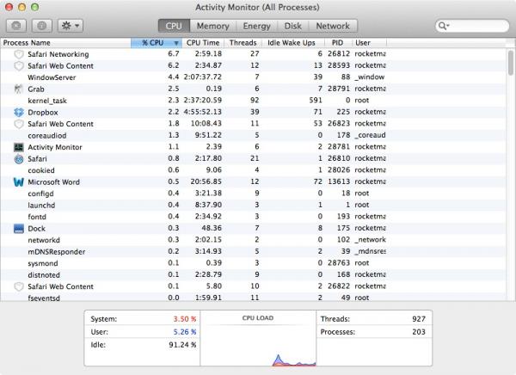Screen dimensions: 516x375
Task: Click the Idle 91.24 % value
Action: point(182,345)
